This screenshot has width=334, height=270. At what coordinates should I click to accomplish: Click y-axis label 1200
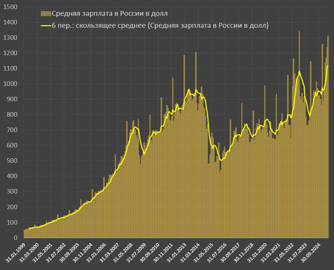pyautogui.click(x=10, y=53)
